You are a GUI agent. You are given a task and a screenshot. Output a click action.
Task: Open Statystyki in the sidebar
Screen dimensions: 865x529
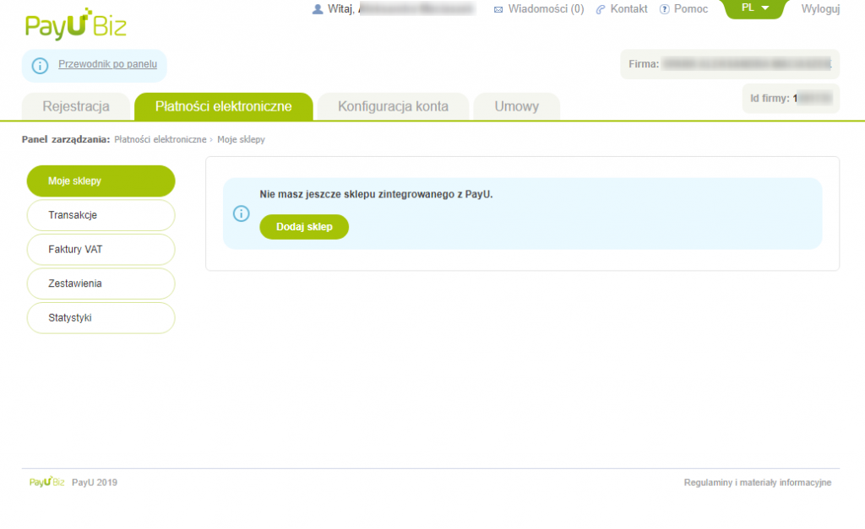coord(101,317)
